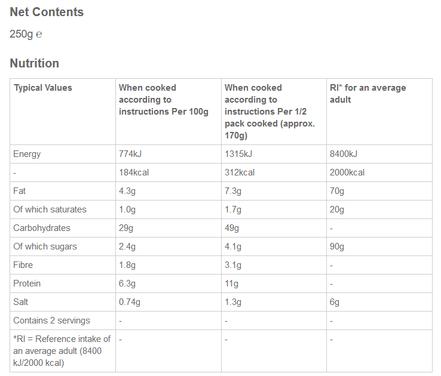The image size is (441, 376).
Task: Click the 2000kcal reference intake value
Action: [347, 172]
